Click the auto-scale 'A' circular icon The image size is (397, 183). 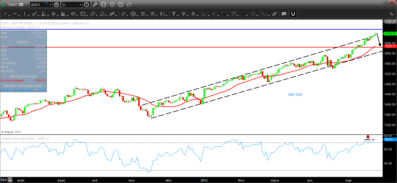tap(121, 5)
